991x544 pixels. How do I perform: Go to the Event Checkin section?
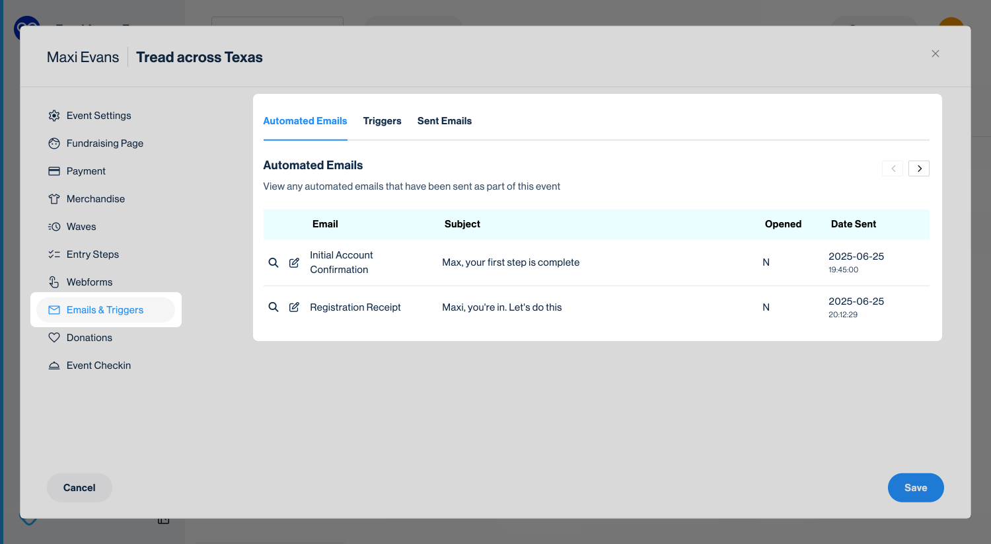(98, 366)
